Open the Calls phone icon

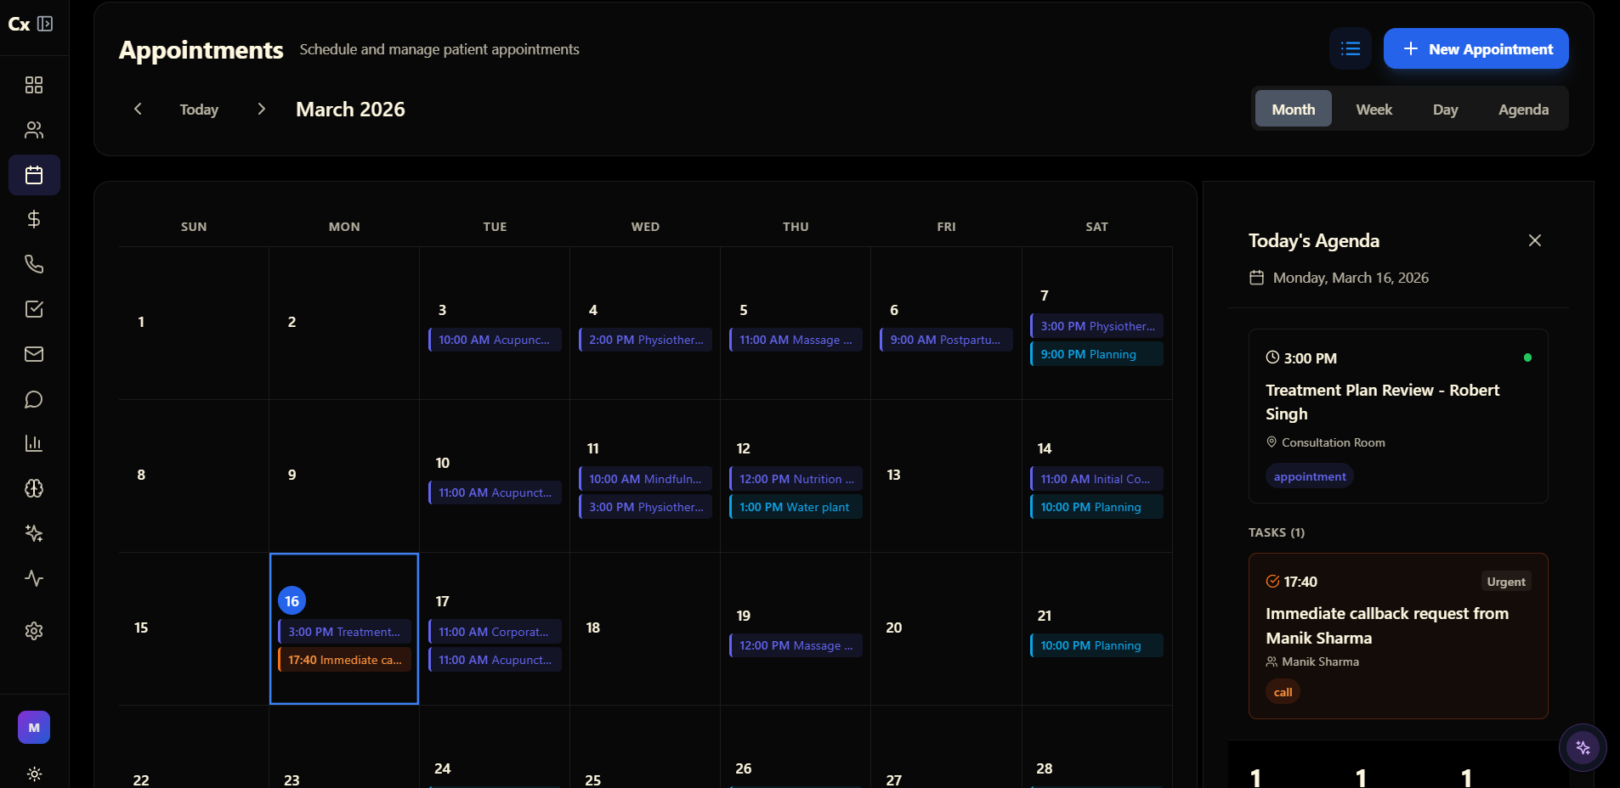click(x=34, y=263)
